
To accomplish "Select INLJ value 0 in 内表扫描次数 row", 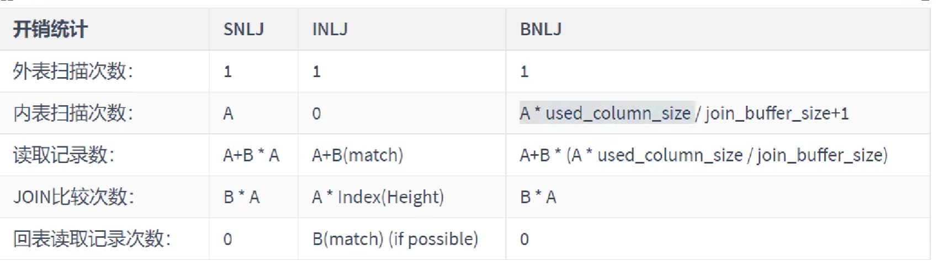I will [x=316, y=113].
